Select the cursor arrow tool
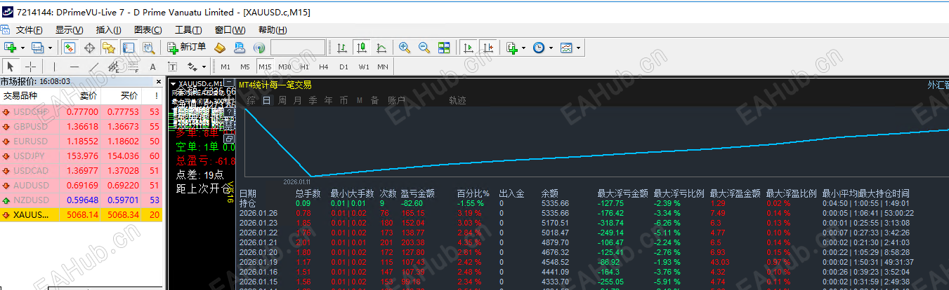The height and width of the screenshot is (290, 949). tap(10, 67)
